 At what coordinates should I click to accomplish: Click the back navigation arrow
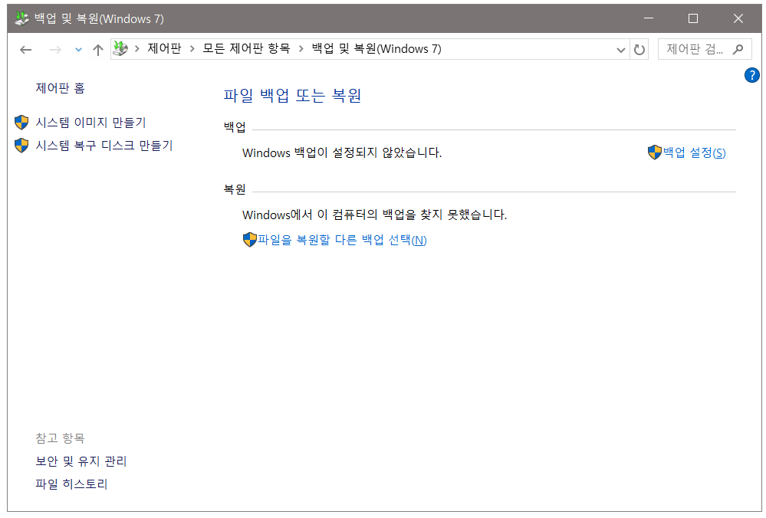click(x=25, y=49)
